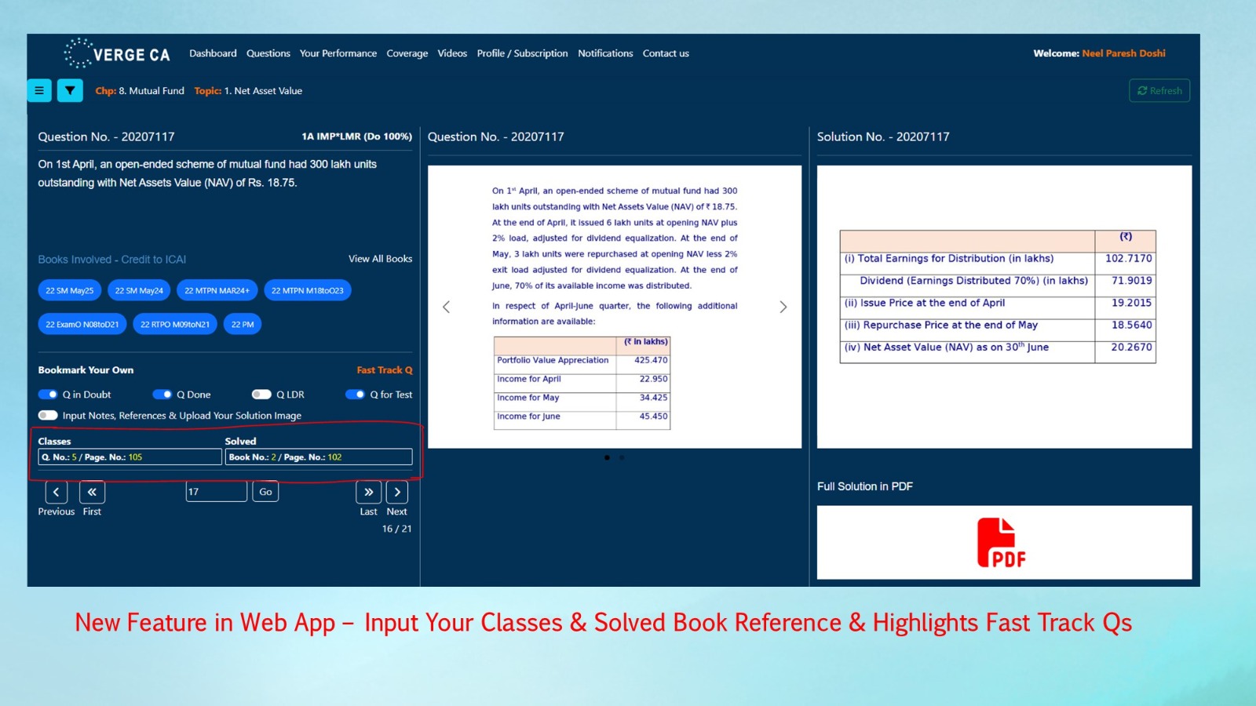1256x706 pixels.
Task: Enable Input Notes, References toggle
Action: click(x=48, y=416)
